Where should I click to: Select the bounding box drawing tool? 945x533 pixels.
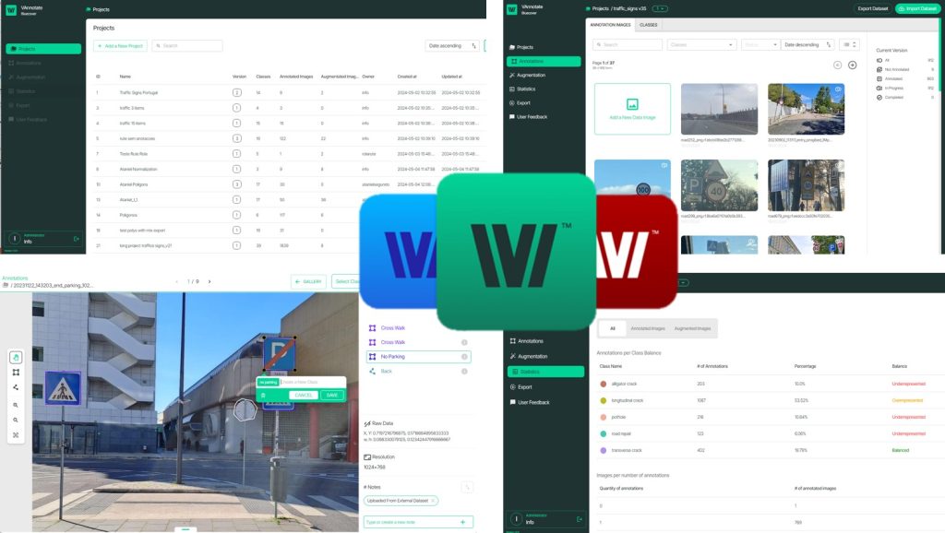coord(16,373)
